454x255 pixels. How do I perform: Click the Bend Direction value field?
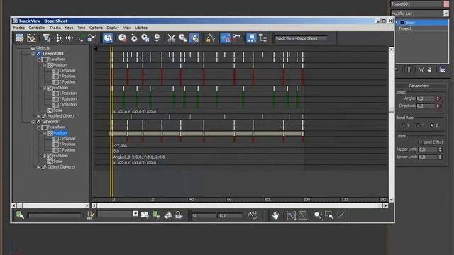(426, 106)
